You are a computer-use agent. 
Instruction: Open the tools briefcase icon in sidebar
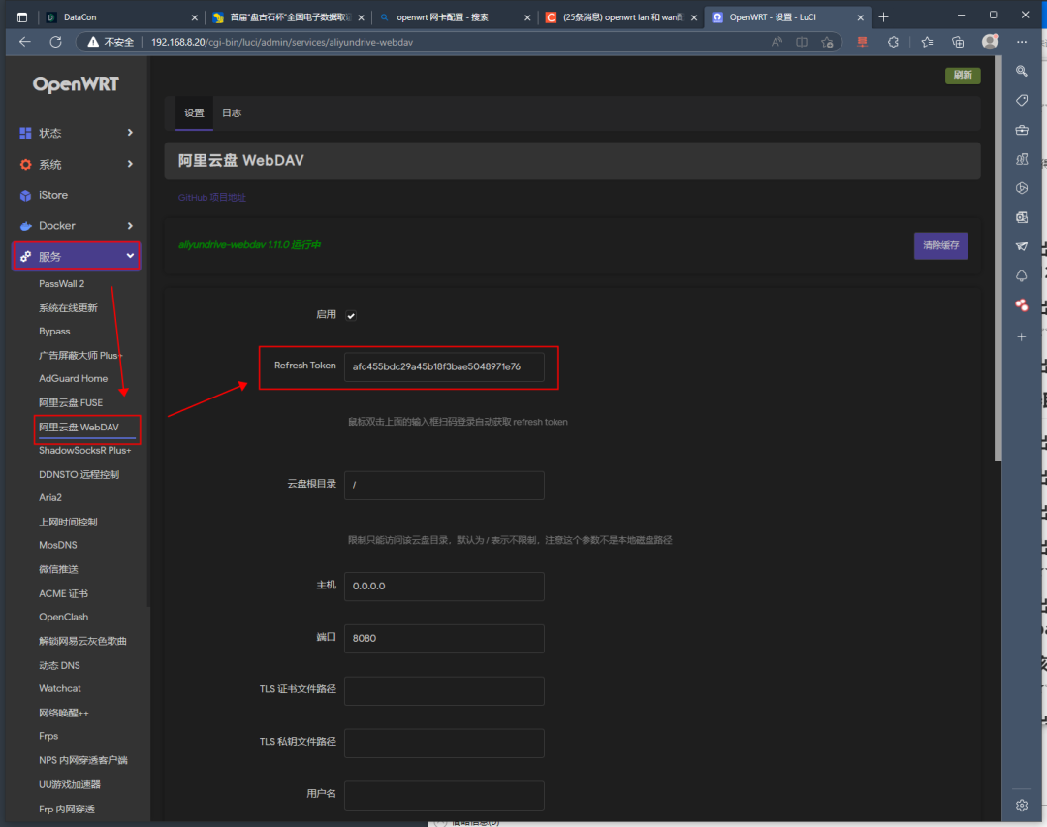pyautogui.click(x=1022, y=130)
